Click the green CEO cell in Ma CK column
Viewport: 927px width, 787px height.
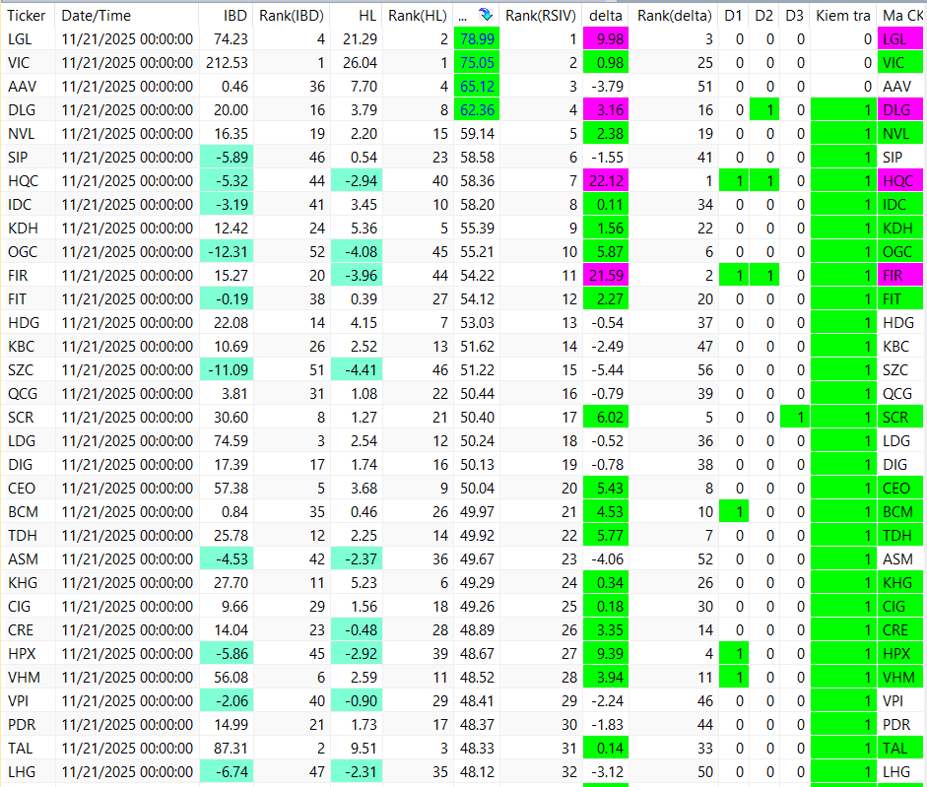point(900,489)
